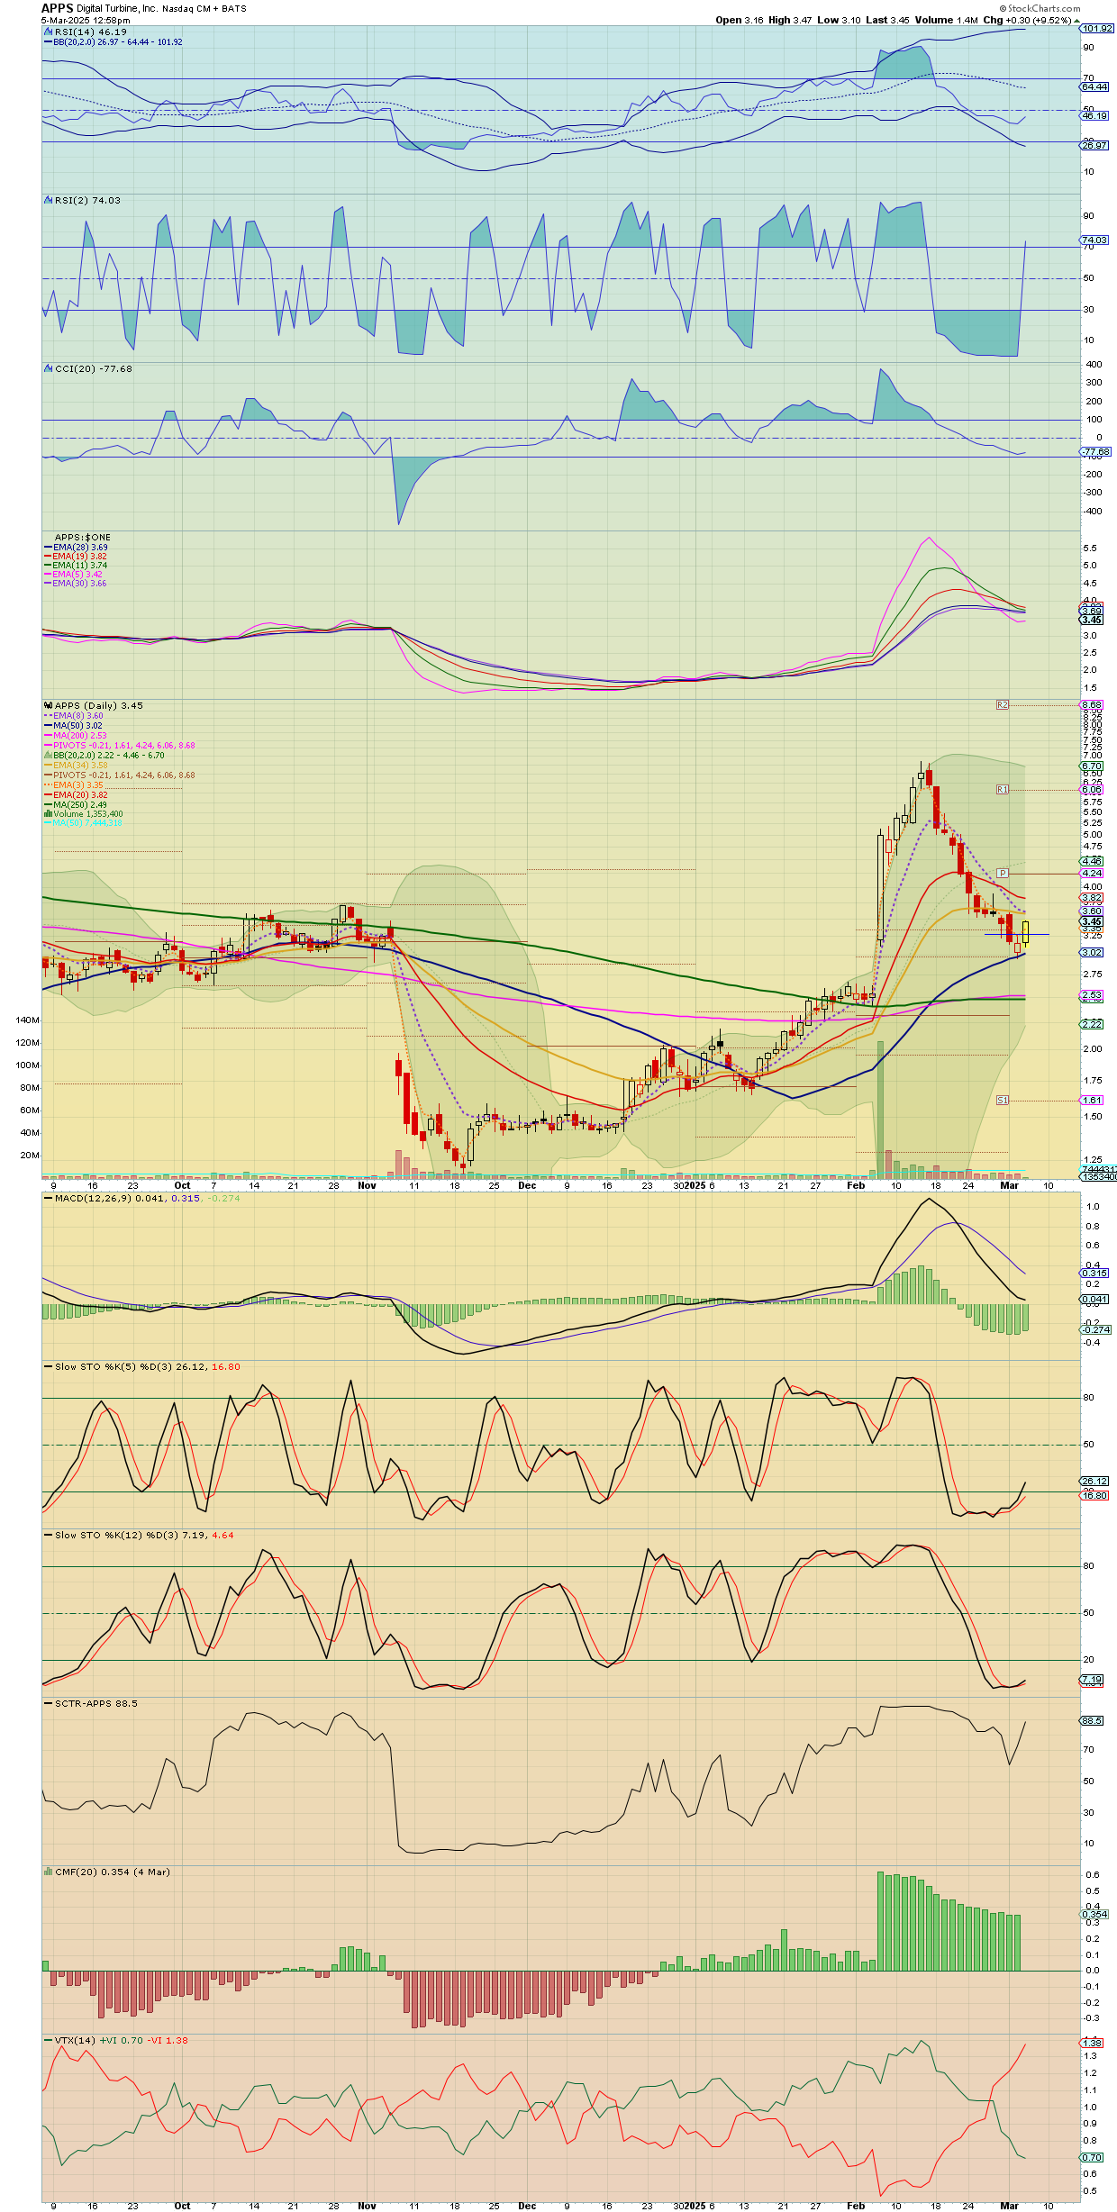The image size is (1117, 2212).
Task: Click the 1.38 vortex value tag
Action: click(1092, 2043)
